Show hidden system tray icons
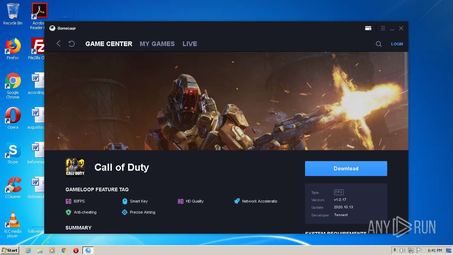Image resolution: width=453 pixels, height=255 pixels. click(x=395, y=250)
